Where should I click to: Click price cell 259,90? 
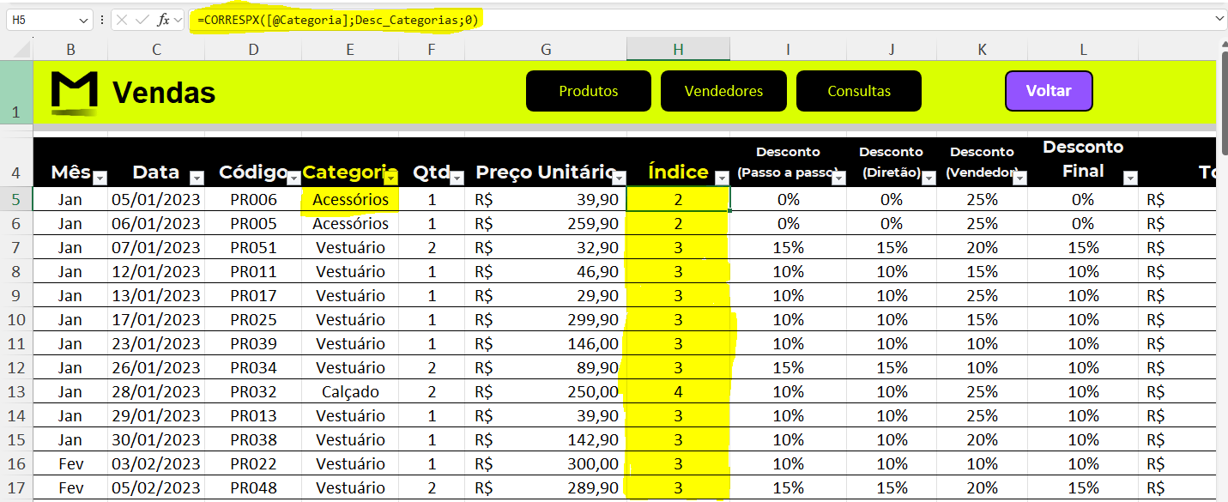coord(546,223)
